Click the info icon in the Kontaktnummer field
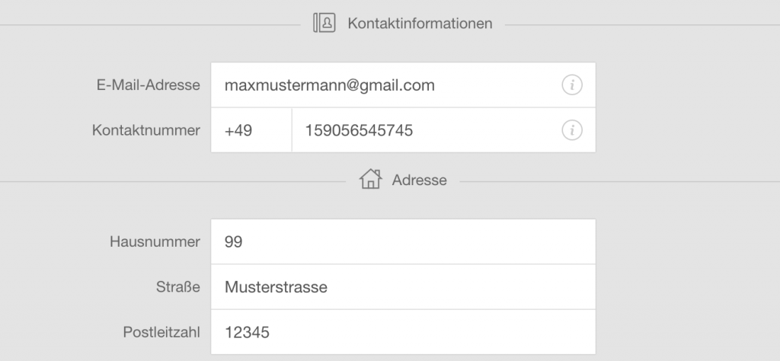Image resolution: width=780 pixels, height=361 pixels. [x=572, y=130]
